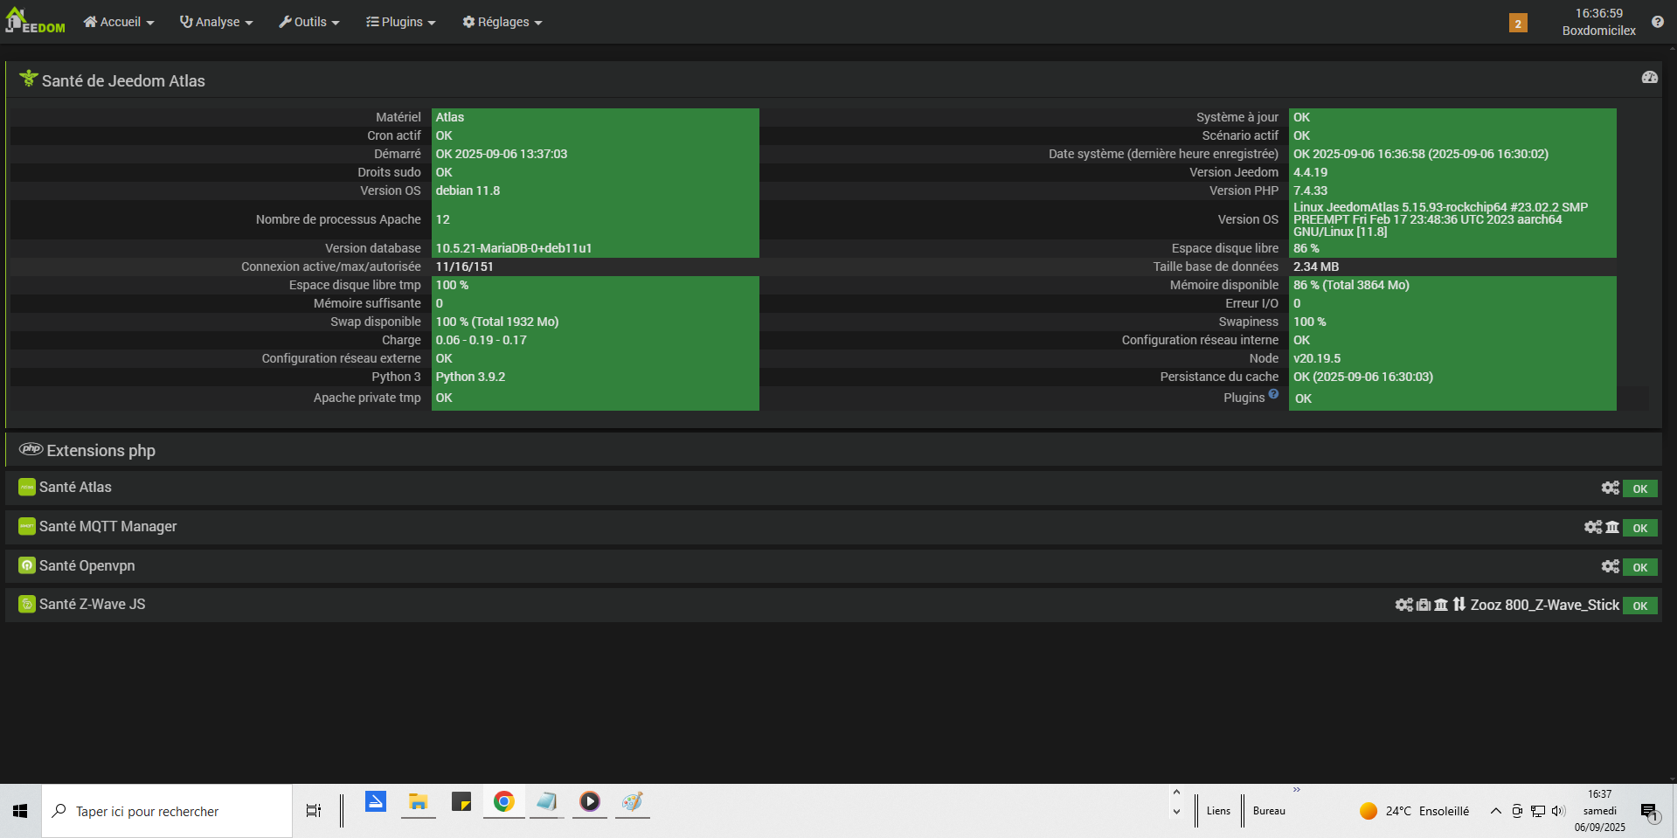Open the notepad app on the taskbar
The image size is (1677, 838).
547,802
